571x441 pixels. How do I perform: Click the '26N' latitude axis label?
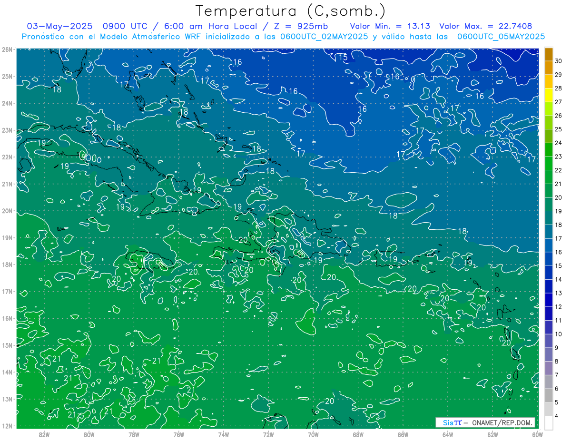coord(7,49)
